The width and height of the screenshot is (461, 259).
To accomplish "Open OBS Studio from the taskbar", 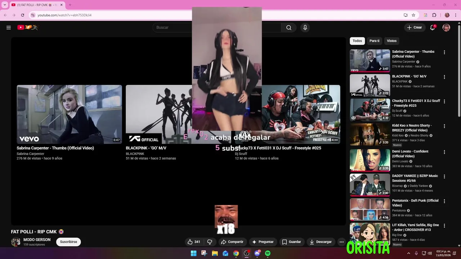I will [x=246, y=253].
